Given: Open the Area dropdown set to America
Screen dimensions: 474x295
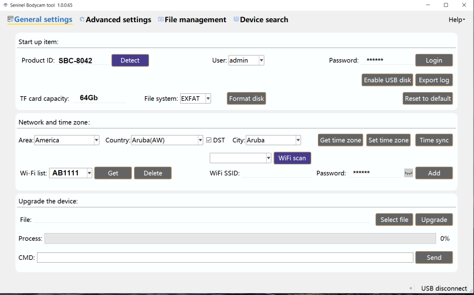Looking at the screenshot, I should coord(96,140).
